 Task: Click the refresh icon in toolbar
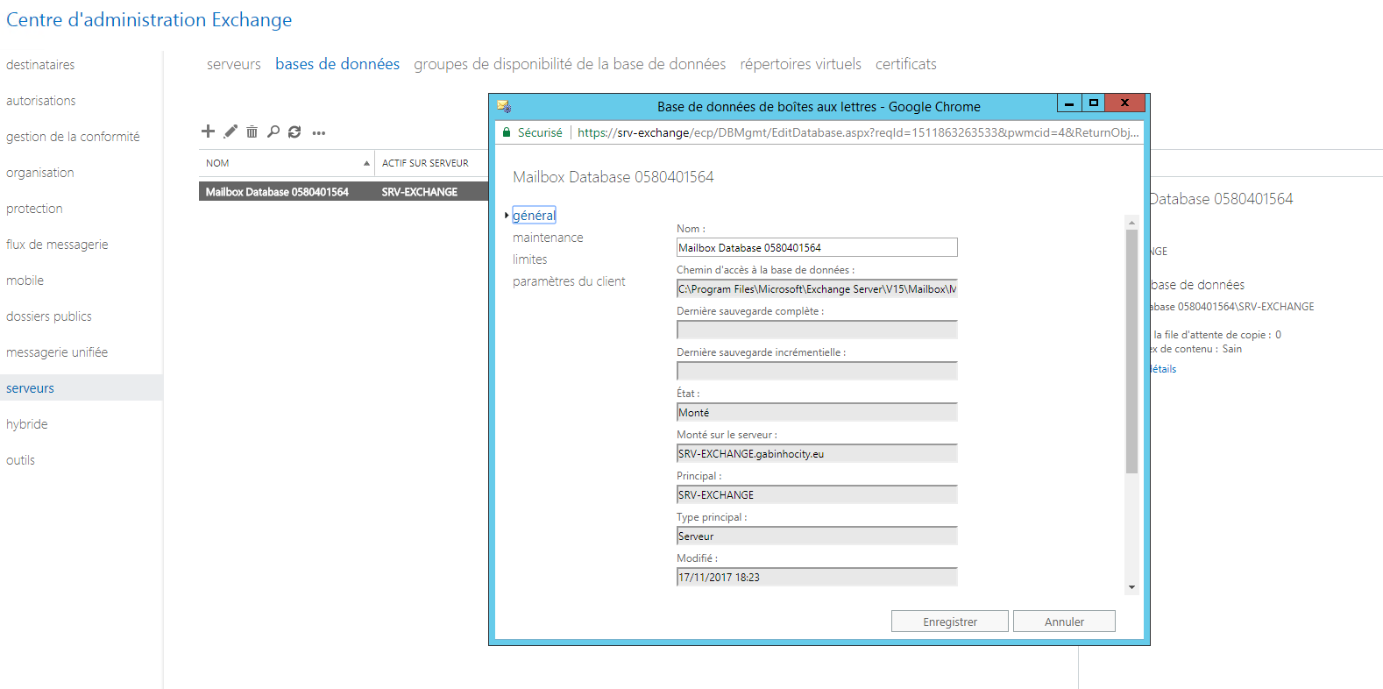(294, 131)
